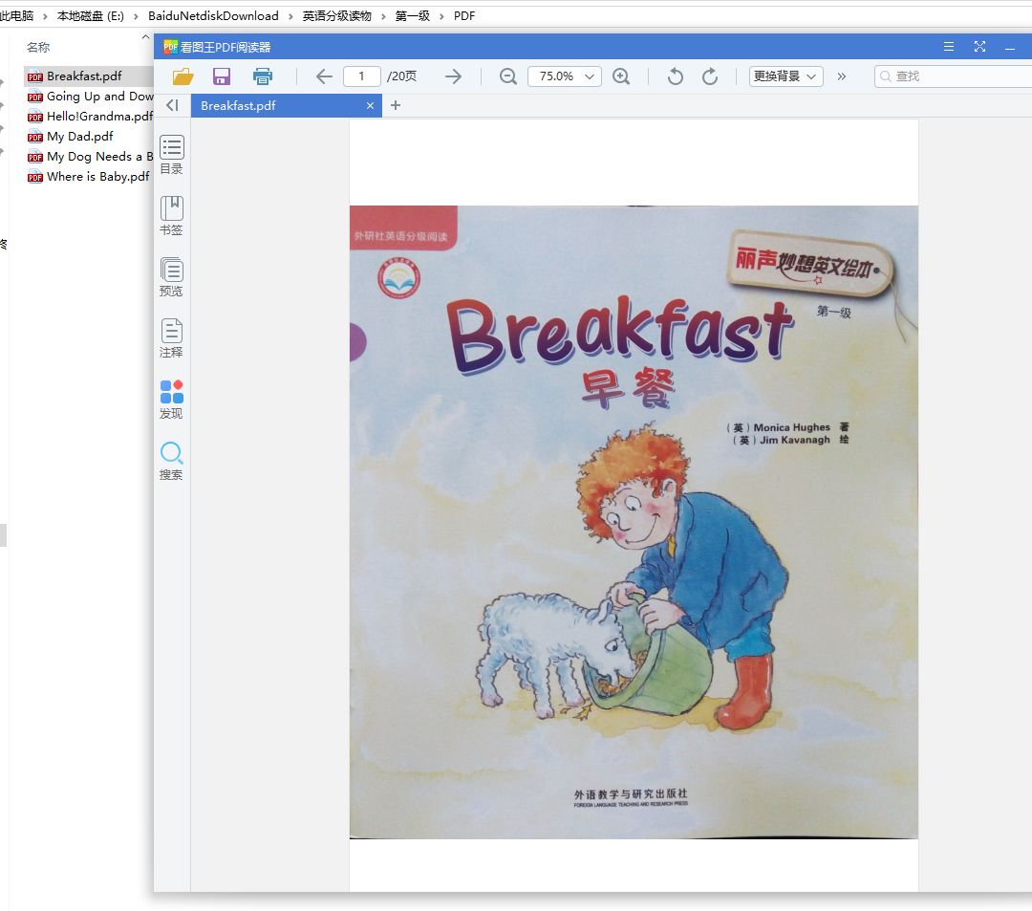Save the PDF using the floppy disk icon
The height and width of the screenshot is (911, 1032).
pos(222,76)
